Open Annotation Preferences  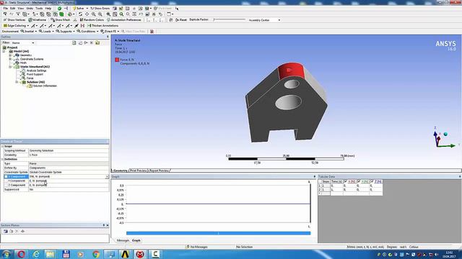pyautogui.click(x=123, y=20)
